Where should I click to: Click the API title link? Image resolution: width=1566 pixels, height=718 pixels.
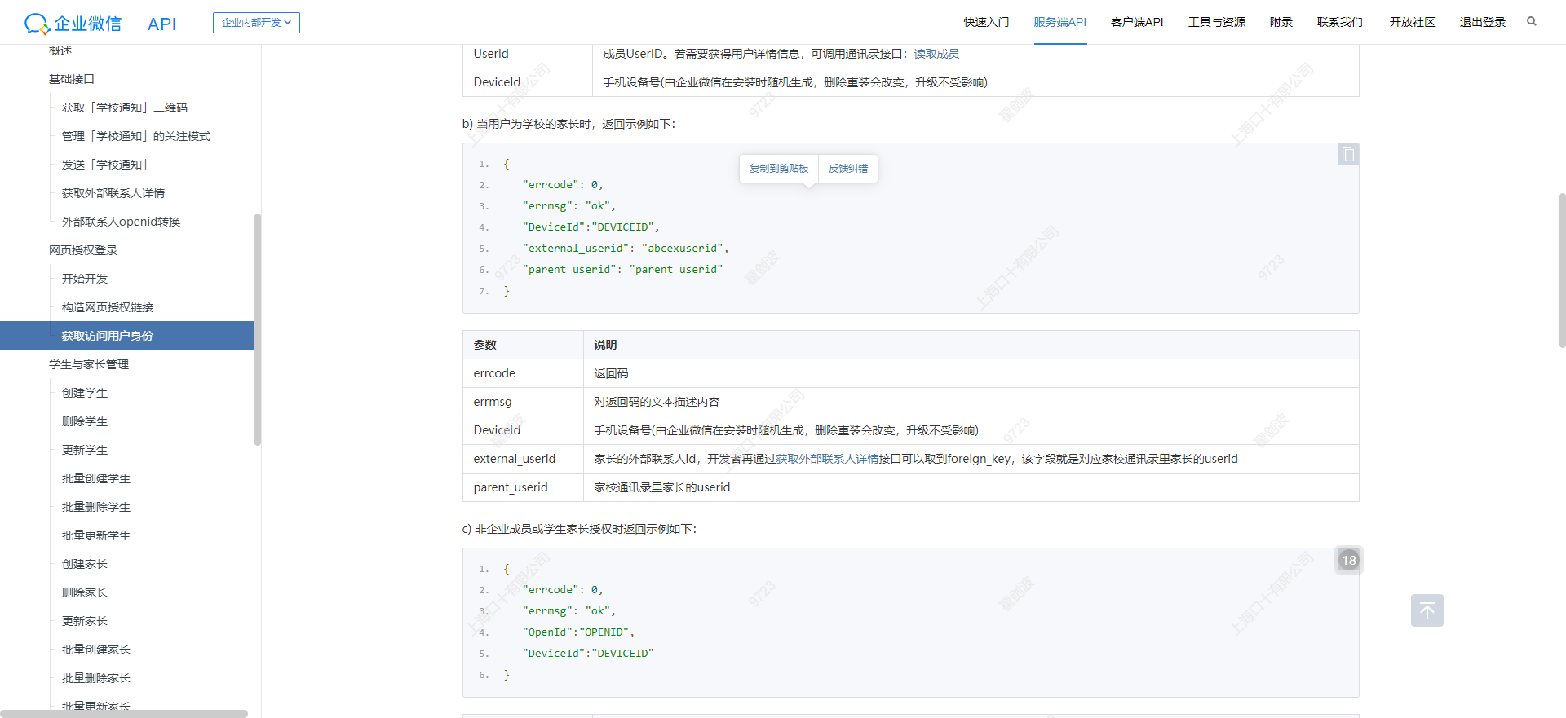pyautogui.click(x=161, y=24)
